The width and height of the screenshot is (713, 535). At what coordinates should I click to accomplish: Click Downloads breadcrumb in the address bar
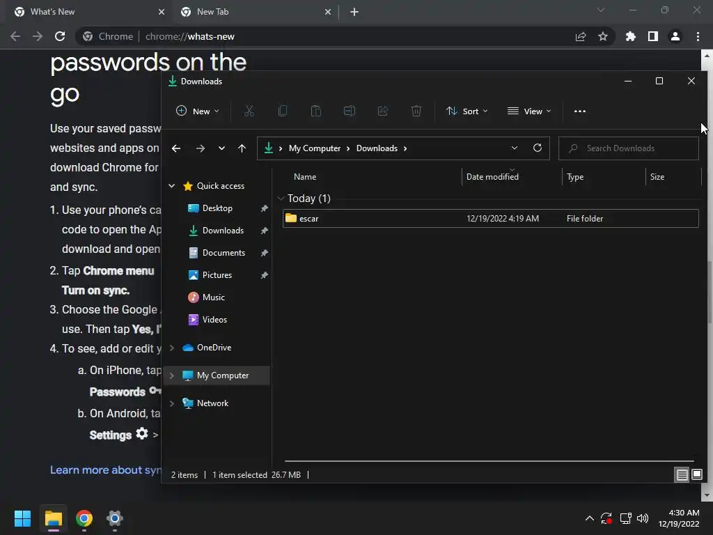(x=377, y=148)
